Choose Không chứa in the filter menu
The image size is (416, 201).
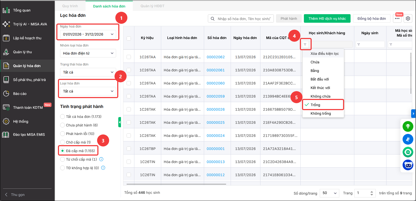click(x=323, y=96)
